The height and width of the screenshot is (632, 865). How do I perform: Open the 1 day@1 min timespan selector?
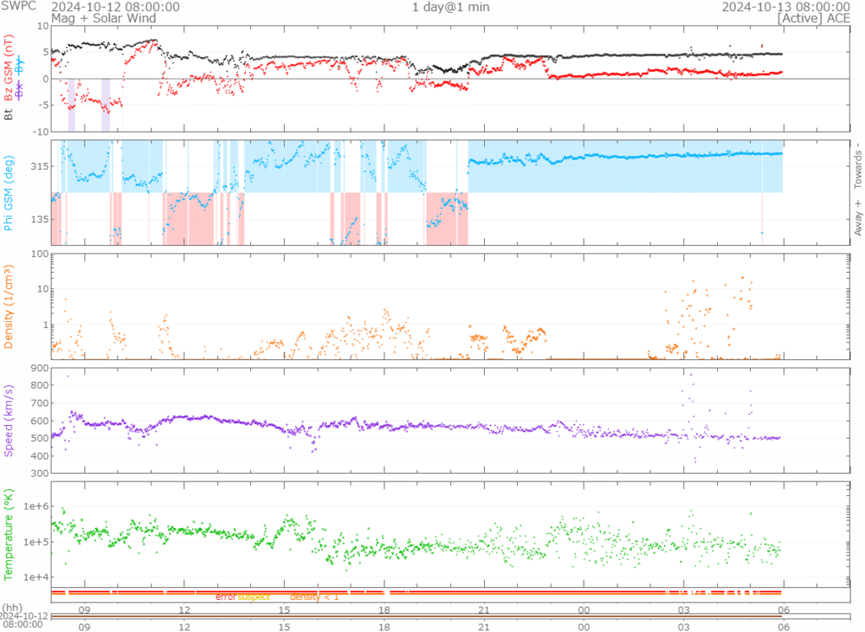450,7
